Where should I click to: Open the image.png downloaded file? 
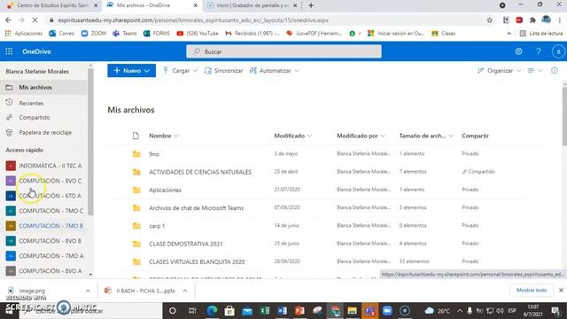pyautogui.click(x=32, y=291)
